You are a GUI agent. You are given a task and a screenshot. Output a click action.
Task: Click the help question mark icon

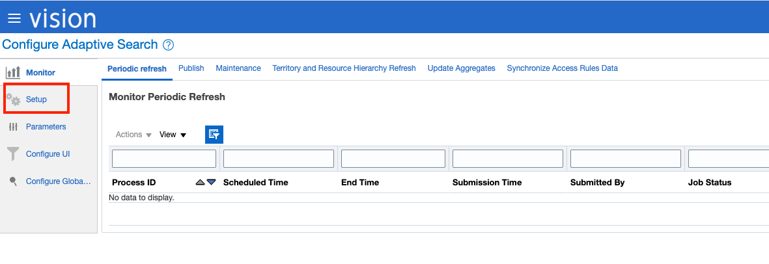[169, 45]
